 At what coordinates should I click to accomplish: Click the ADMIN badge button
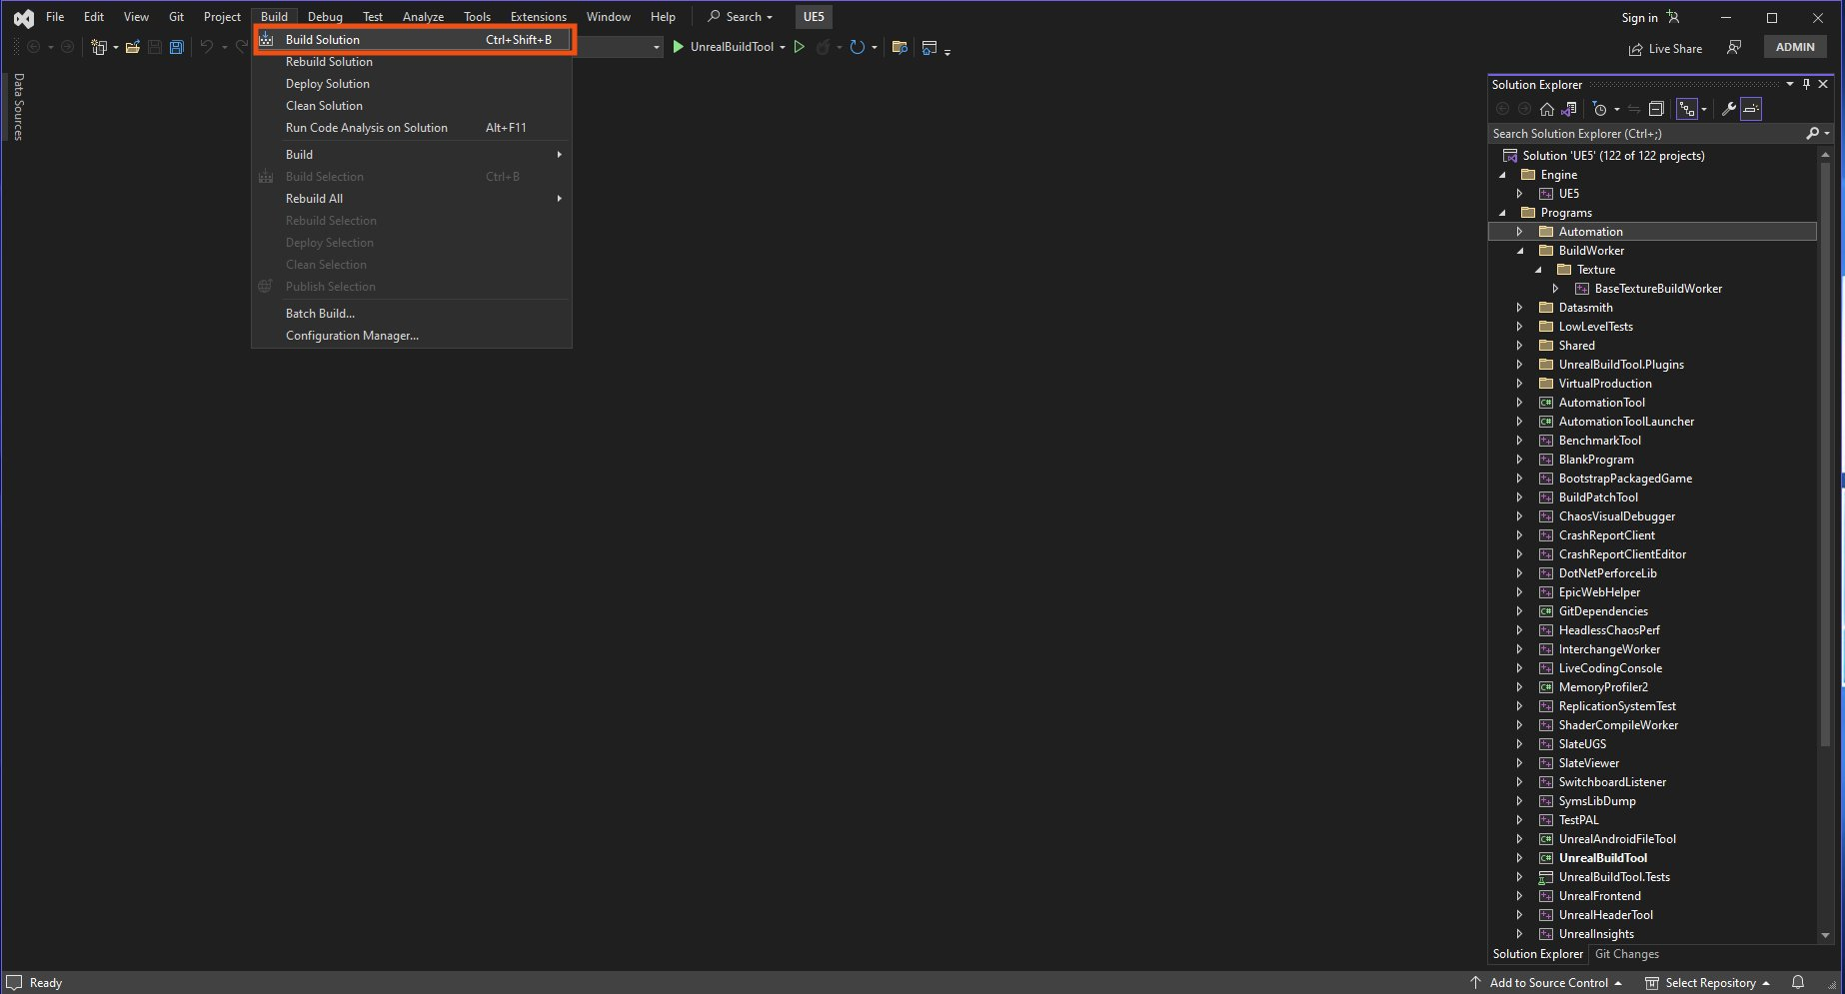pyautogui.click(x=1795, y=47)
